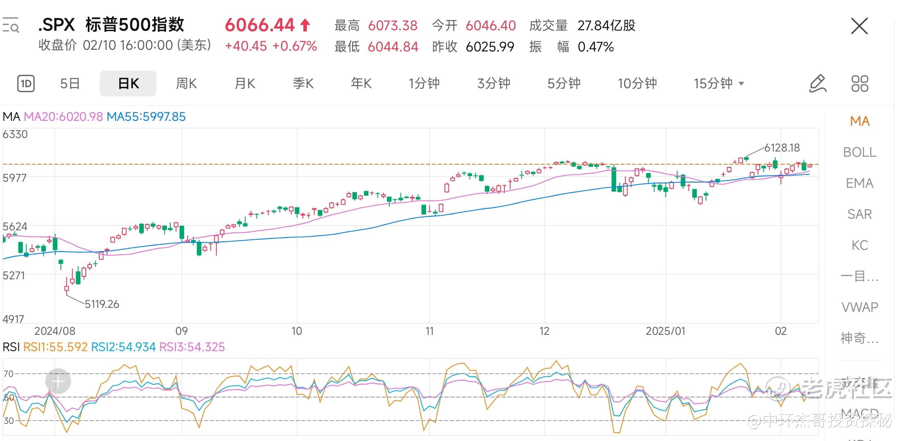Open the drawing pencil tool
910x441 pixels.
pyautogui.click(x=818, y=84)
